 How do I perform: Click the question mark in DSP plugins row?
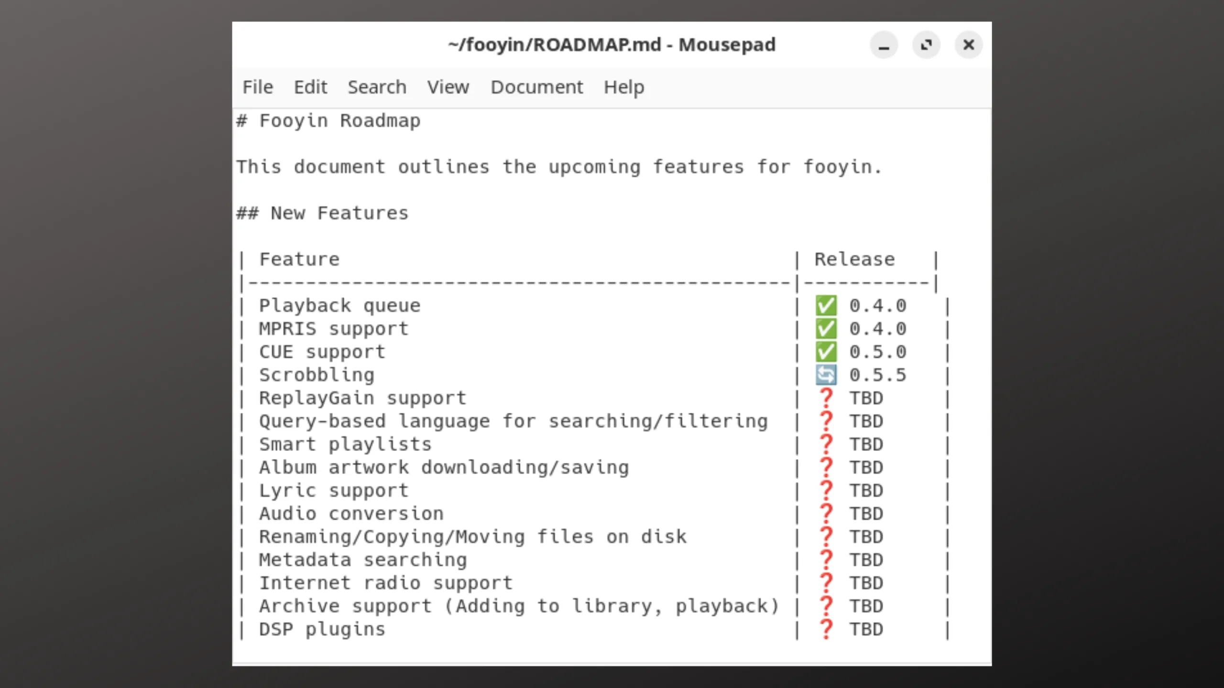(x=826, y=629)
